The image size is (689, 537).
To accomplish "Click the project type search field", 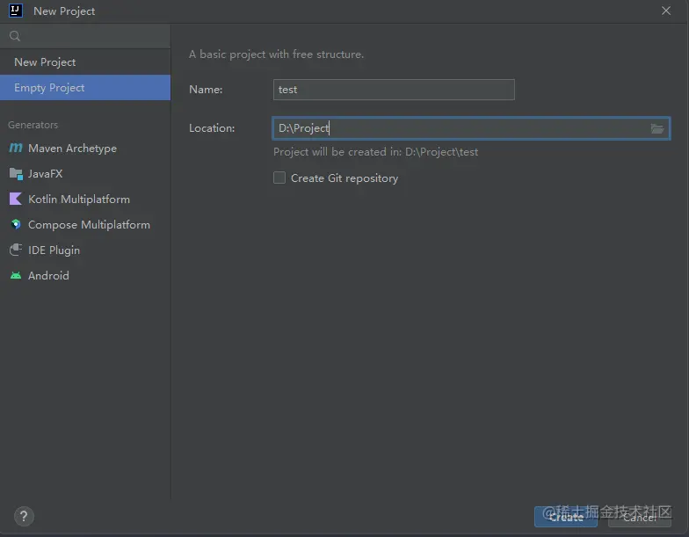I will point(85,36).
